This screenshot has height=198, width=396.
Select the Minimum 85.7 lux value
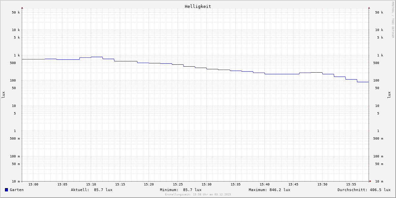point(192,190)
